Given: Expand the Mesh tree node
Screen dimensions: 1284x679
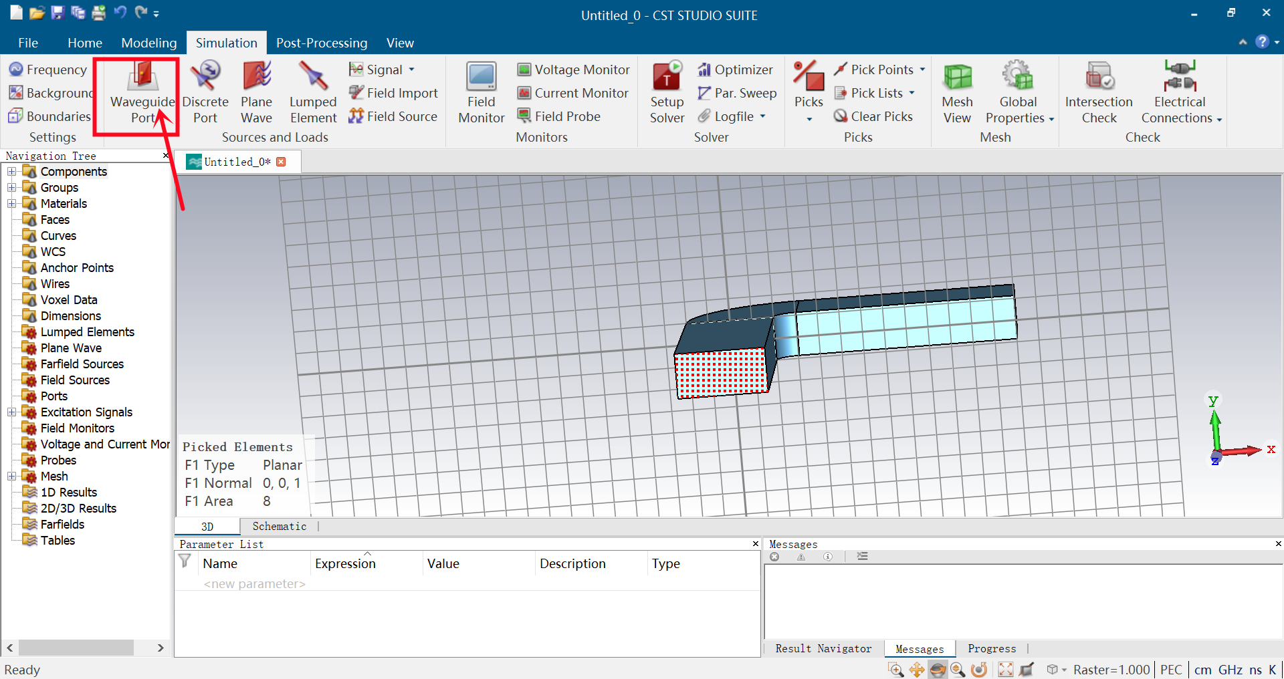Looking at the screenshot, I should coord(11,477).
